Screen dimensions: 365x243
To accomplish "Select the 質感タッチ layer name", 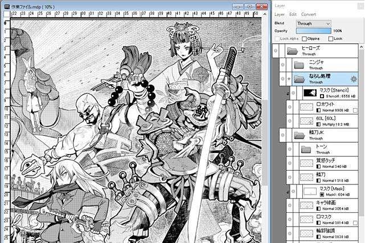I will pyautogui.click(x=326, y=160).
